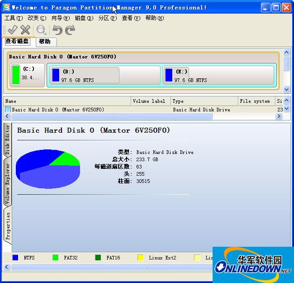Click the heads value 255
This screenshot has height=283, width=294.
(140, 174)
